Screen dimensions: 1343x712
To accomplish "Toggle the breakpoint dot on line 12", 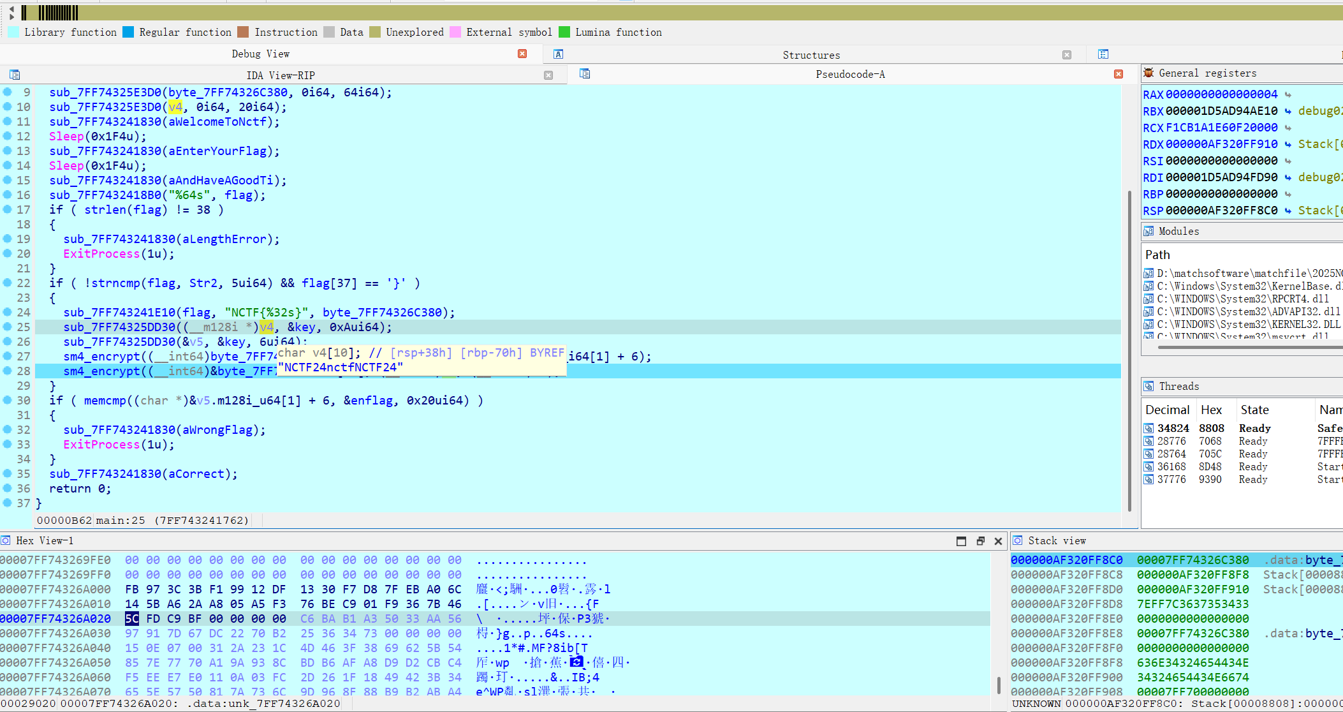I will (x=6, y=136).
